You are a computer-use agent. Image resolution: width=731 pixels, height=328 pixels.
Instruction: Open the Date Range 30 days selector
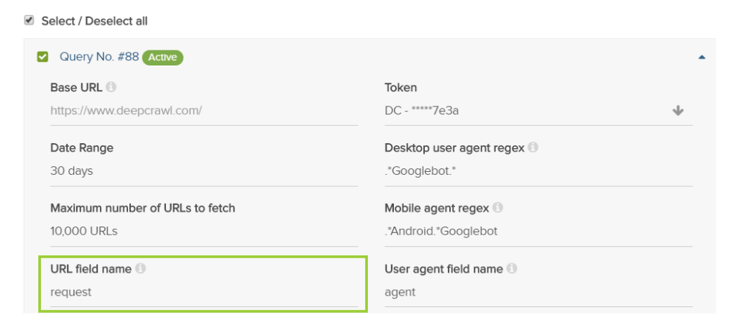201,171
